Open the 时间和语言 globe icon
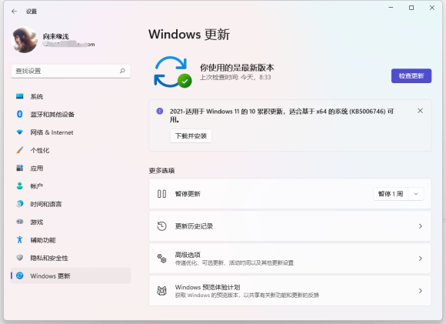The height and width of the screenshot is (324, 446). (x=20, y=204)
